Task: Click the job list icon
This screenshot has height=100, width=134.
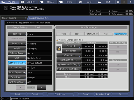Action: pyautogui.click(x=22, y=2)
